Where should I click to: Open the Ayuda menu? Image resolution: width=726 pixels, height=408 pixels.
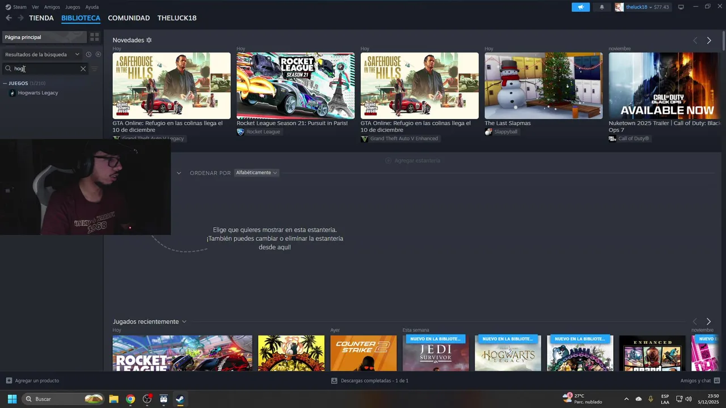pyautogui.click(x=92, y=7)
